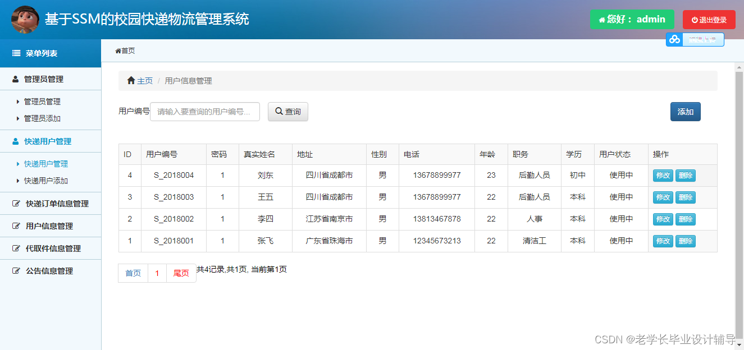
Task: Click the job cell 清洁工
Action: tap(535, 241)
